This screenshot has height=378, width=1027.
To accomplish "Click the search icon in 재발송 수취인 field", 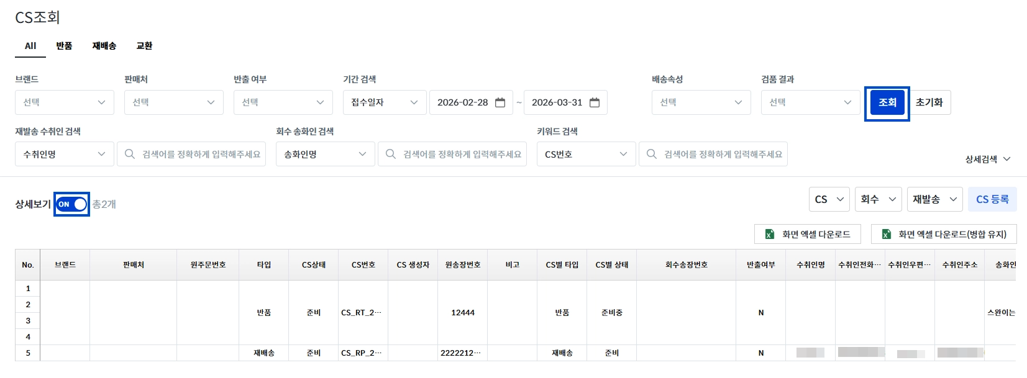I will tap(130, 154).
